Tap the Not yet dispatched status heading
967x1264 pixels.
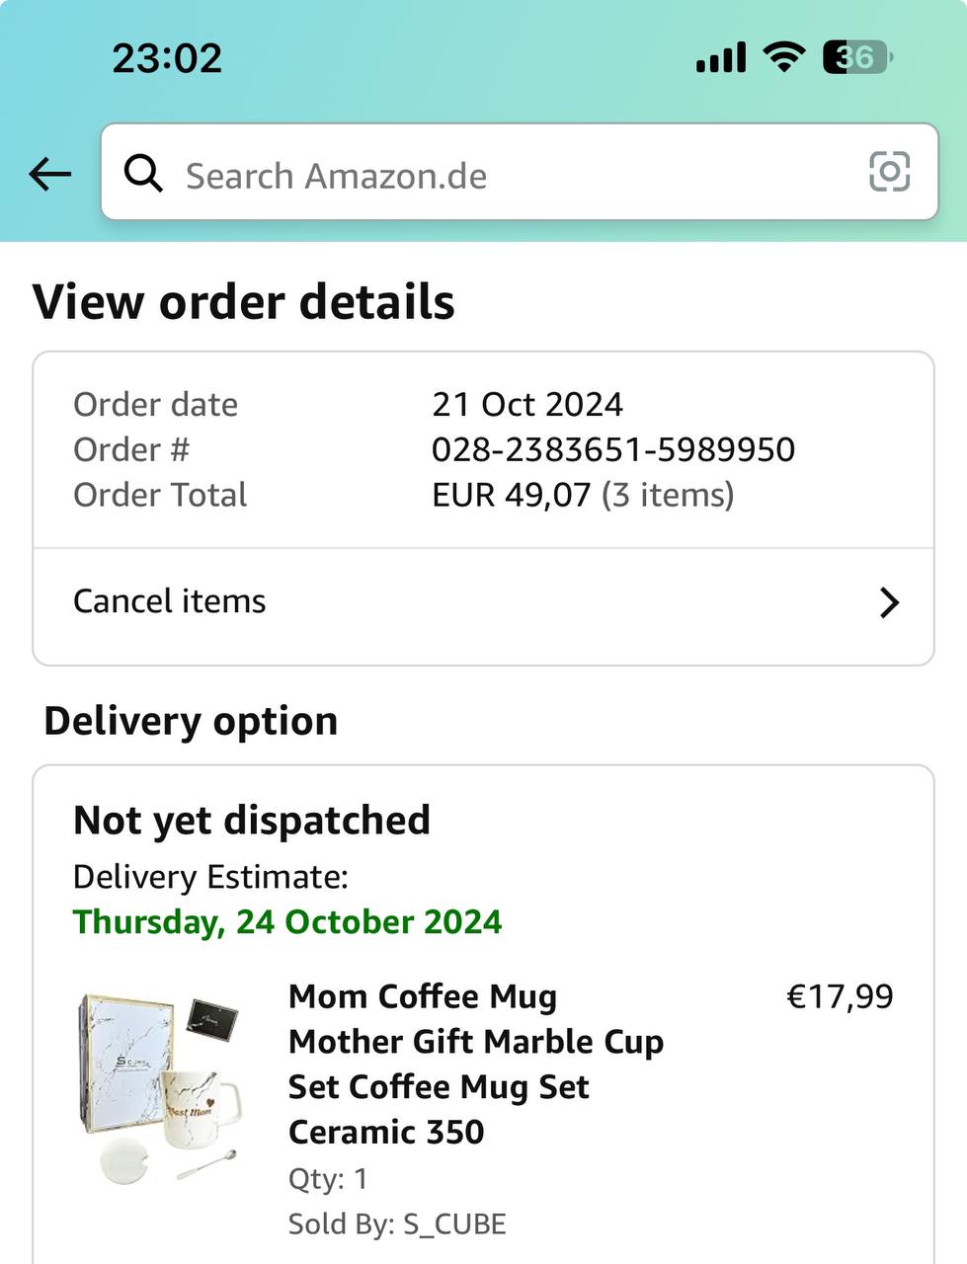252,821
